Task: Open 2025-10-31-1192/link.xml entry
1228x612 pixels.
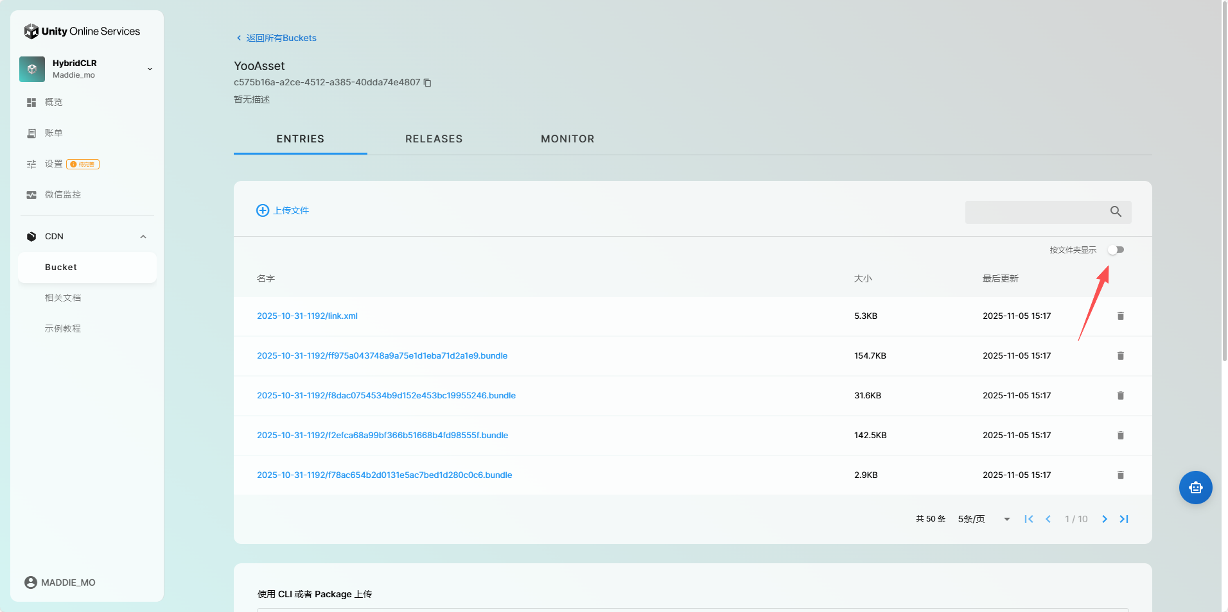Action: click(x=307, y=316)
